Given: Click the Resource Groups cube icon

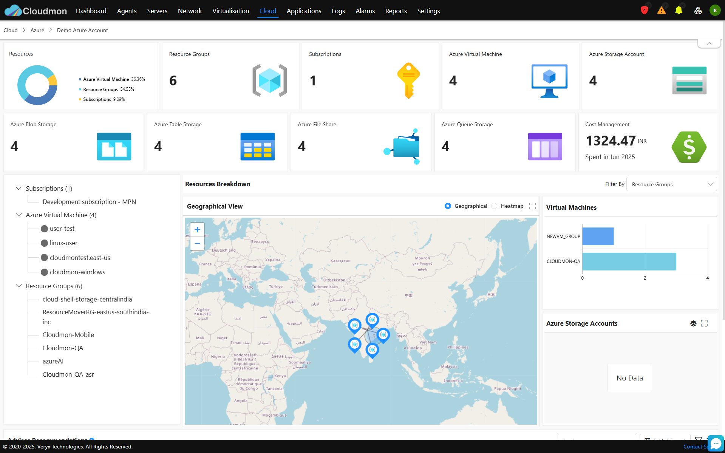Looking at the screenshot, I should click(x=270, y=80).
